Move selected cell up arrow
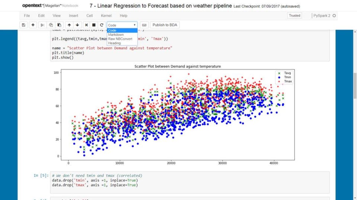 coord(69,25)
